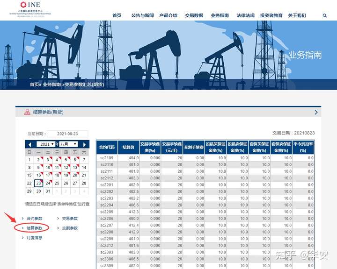Viewport: 337px width, 269px height.
Task: Click contract code sc2207
Action: [x=107, y=225]
